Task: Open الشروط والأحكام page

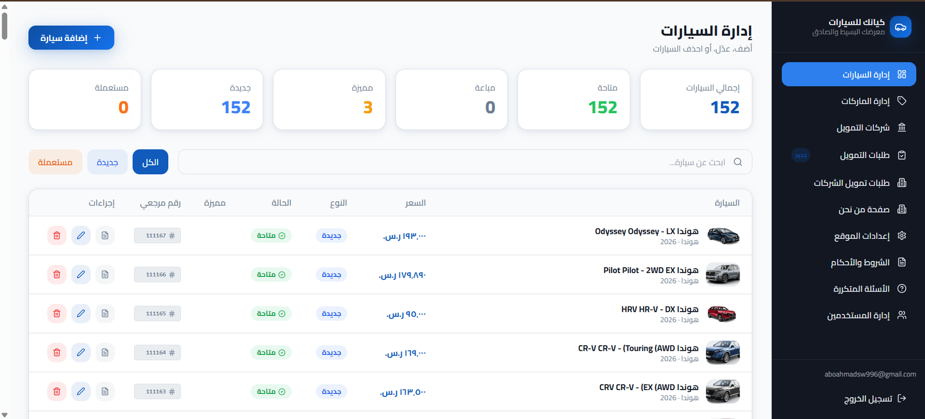Action: 849,262
